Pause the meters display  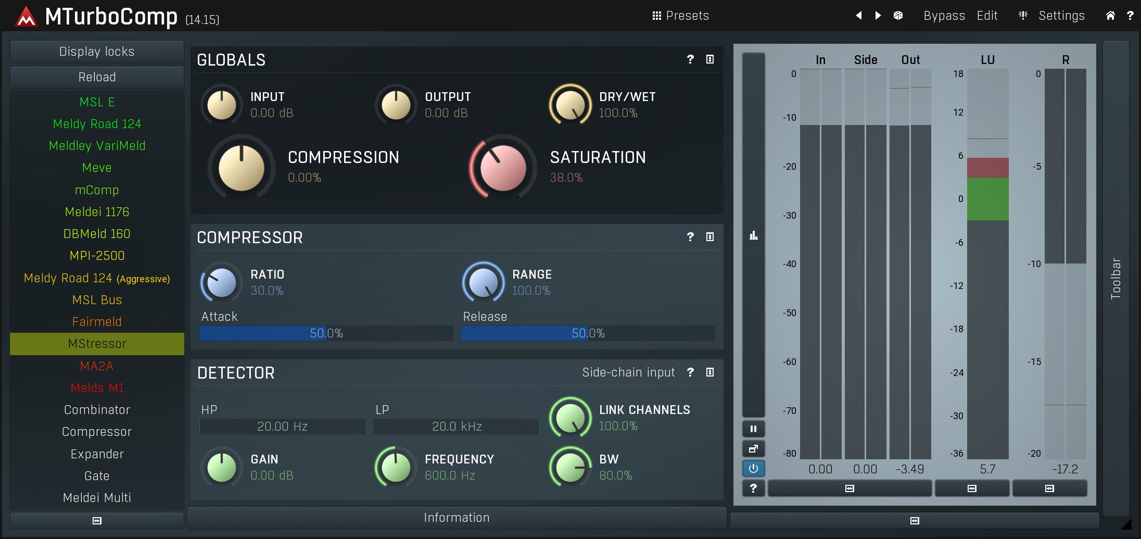pyautogui.click(x=753, y=429)
